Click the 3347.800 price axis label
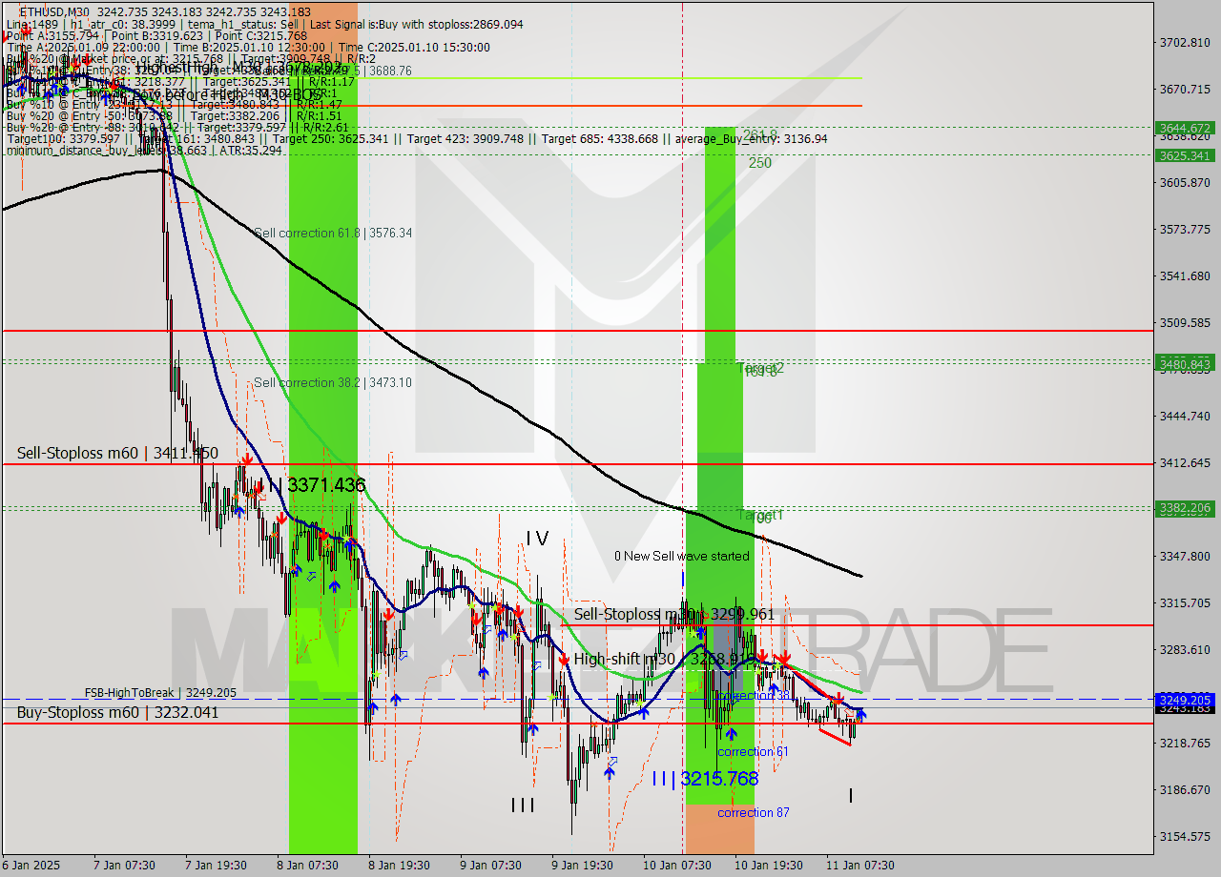The width and height of the screenshot is (1221, 877). pos(1185,556)
